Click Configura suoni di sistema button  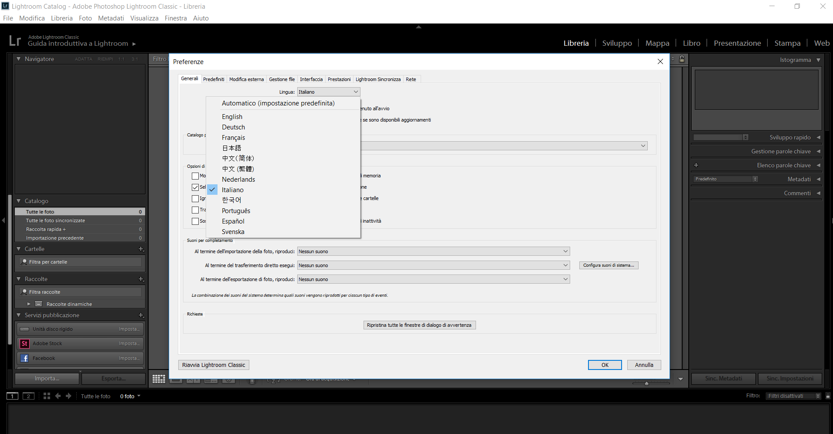click(609, 265)
